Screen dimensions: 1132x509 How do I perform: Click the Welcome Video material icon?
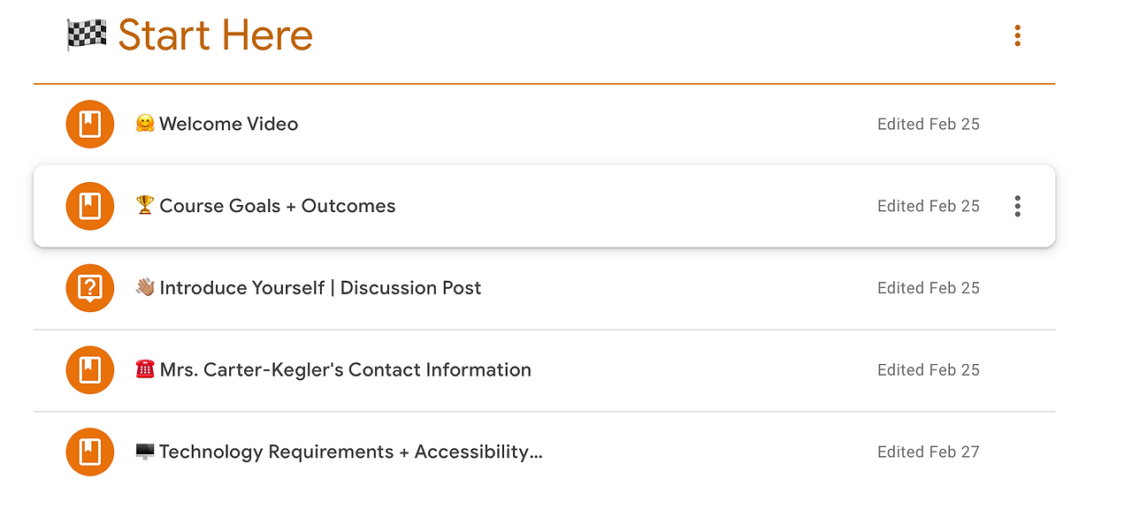click(90, 125)
